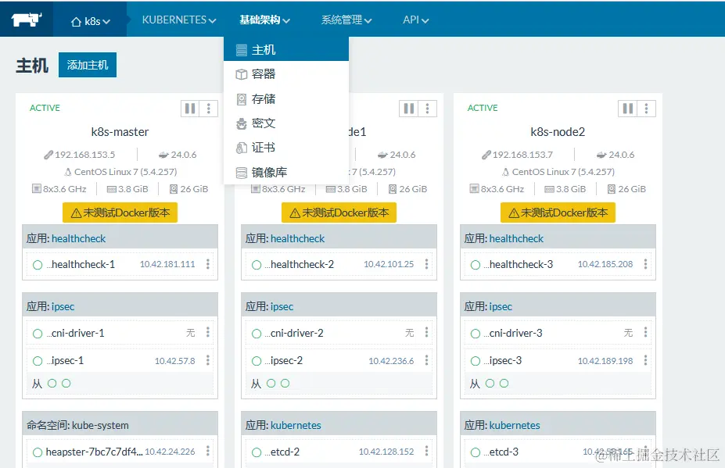The image size is (725, 468).
Task: Open the k8s environment selector dropdown
Action: [x=88, y=21]
